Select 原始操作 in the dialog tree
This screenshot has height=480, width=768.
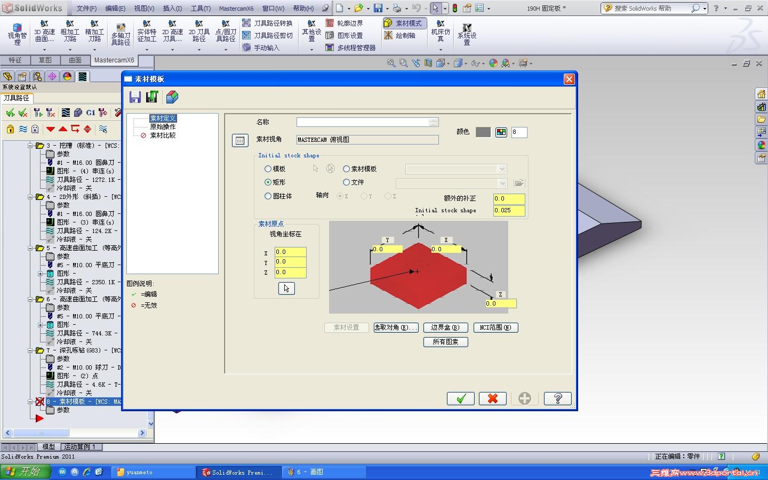163,127
